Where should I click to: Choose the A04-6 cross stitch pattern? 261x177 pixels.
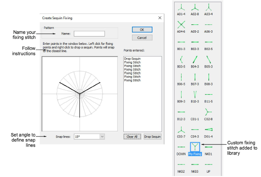click(x=181, y=24)
